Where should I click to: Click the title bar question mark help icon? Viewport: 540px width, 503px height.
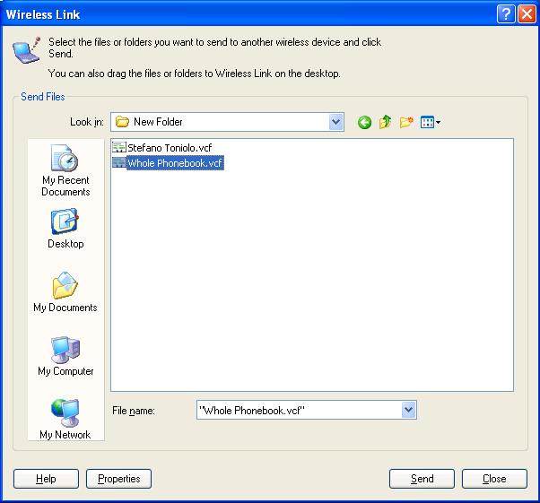coord(506,13)
